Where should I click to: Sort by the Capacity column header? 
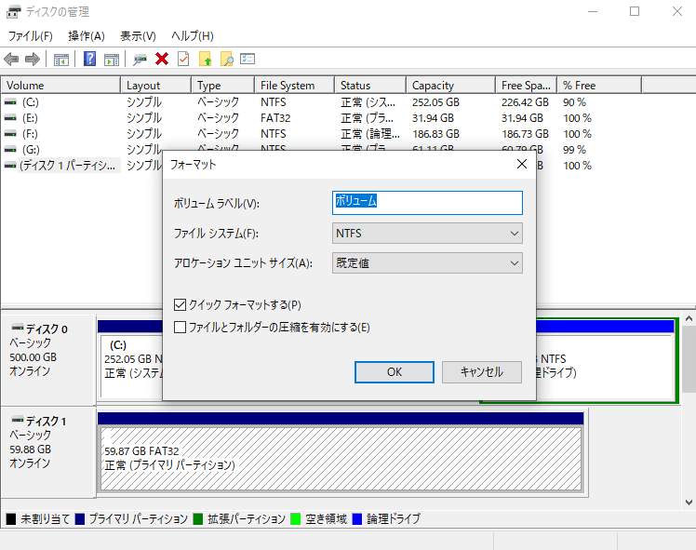tap(450, 86)
